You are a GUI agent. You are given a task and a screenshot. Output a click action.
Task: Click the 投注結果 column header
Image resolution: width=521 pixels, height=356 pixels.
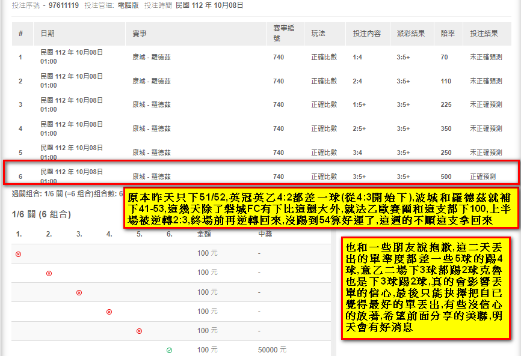coord(484,34)
